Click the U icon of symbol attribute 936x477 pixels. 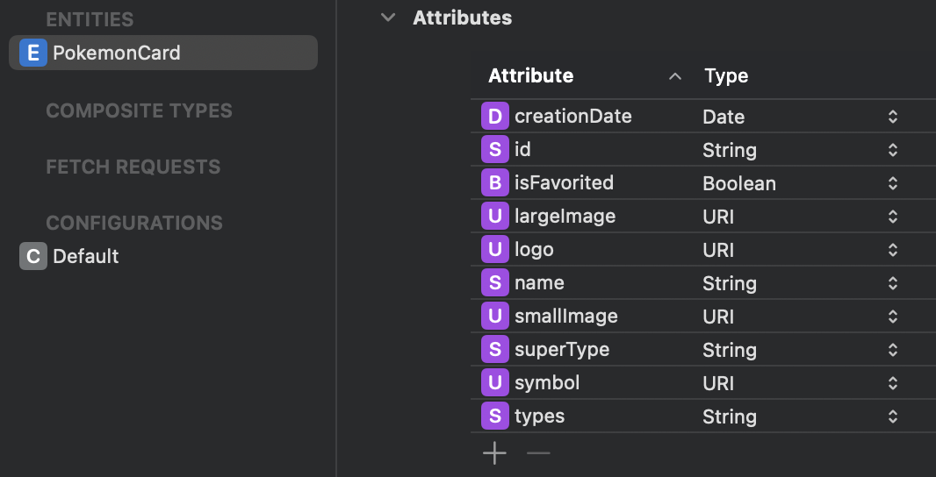pos(495,383)
